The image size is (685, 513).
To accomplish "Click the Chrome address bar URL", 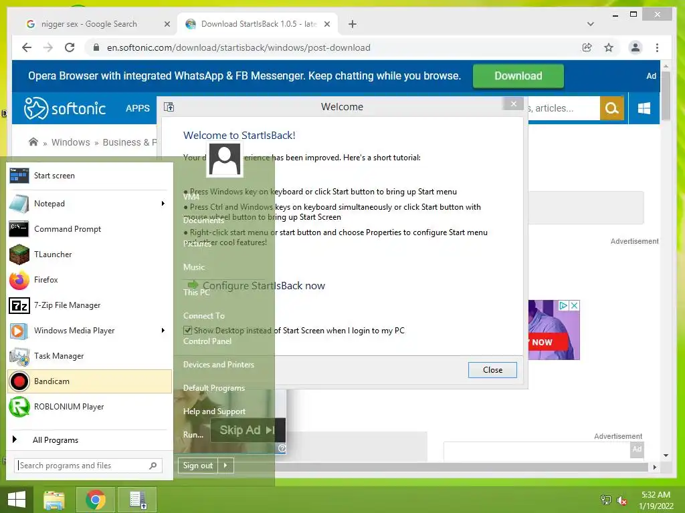I will [x=239, y=47].
